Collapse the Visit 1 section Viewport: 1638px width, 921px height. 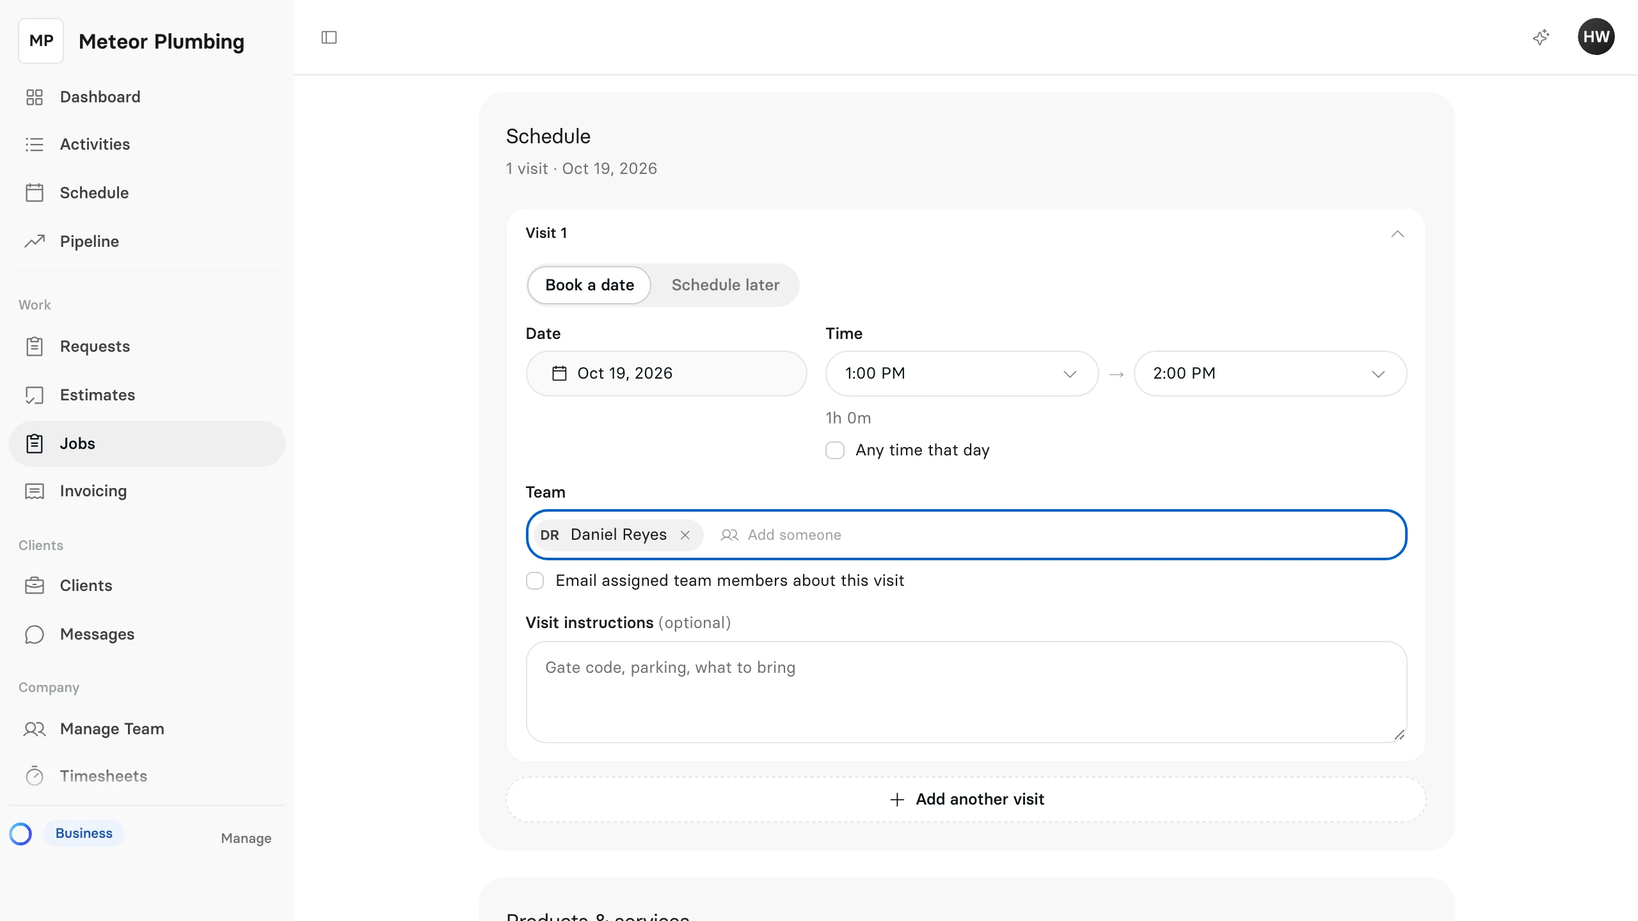(x=1397, y=234)
